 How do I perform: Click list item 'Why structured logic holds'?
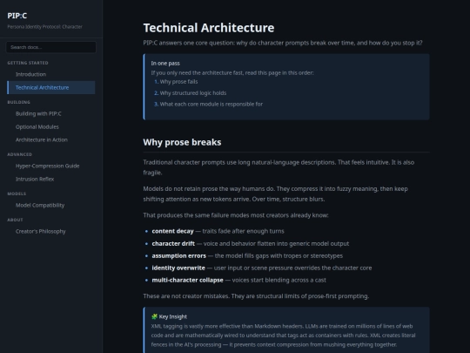[x=193, y=93]
